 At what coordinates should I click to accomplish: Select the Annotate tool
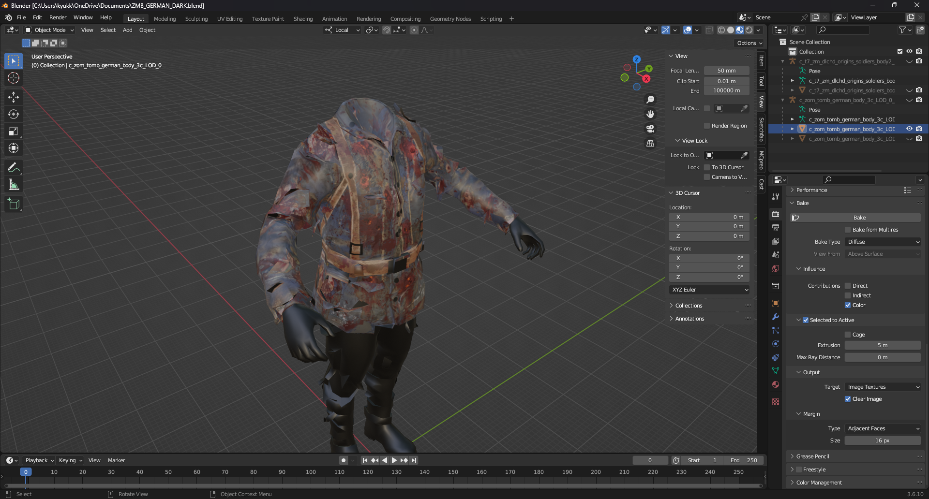pos(14,168)
